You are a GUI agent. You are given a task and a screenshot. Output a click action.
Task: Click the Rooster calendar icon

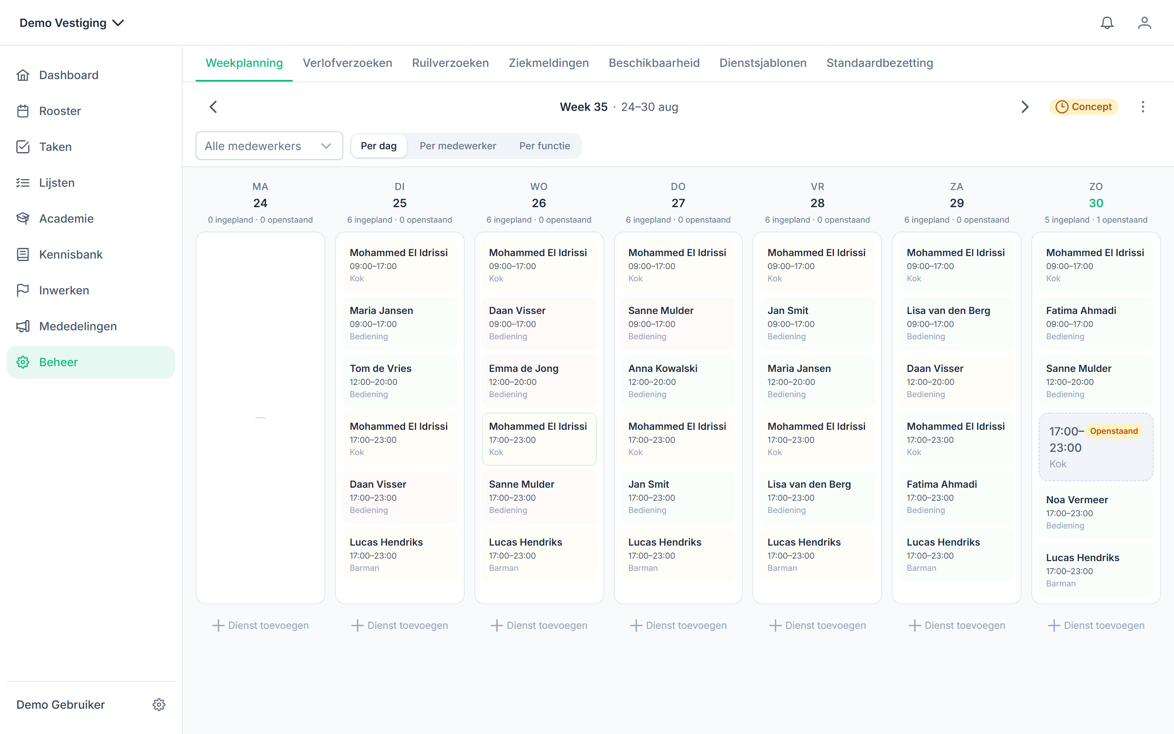tap(23, 111)
